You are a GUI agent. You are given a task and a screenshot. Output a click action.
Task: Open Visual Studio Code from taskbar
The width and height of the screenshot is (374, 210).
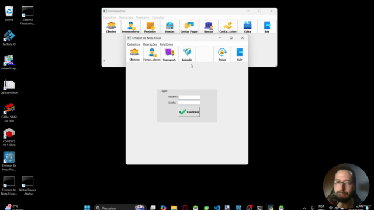click(217, 208)
